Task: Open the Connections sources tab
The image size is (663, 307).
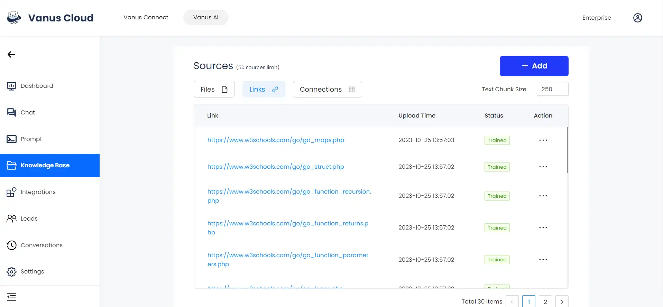Action: click(x=327, y=89)
